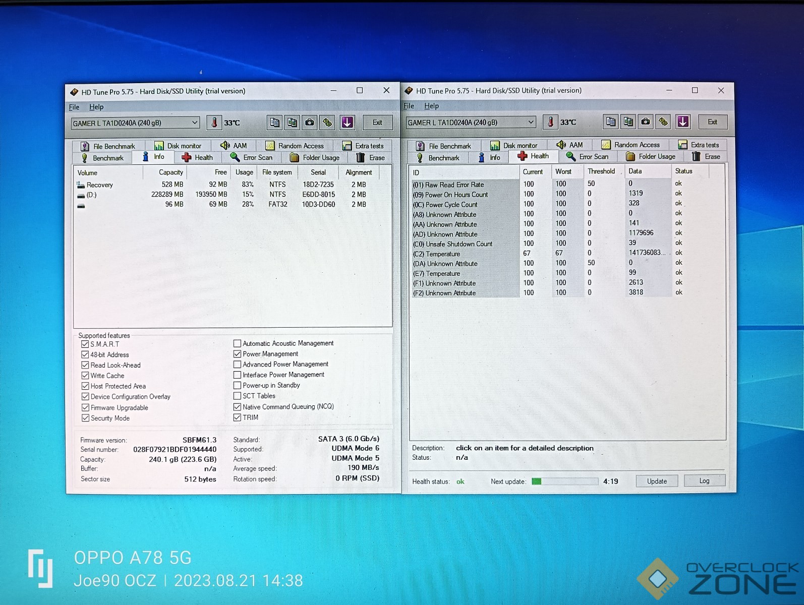
Task: Open Help menu in left window
Action: [x=96, y=107]
